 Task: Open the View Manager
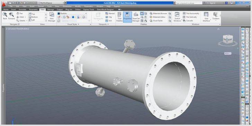pos(52,17)
